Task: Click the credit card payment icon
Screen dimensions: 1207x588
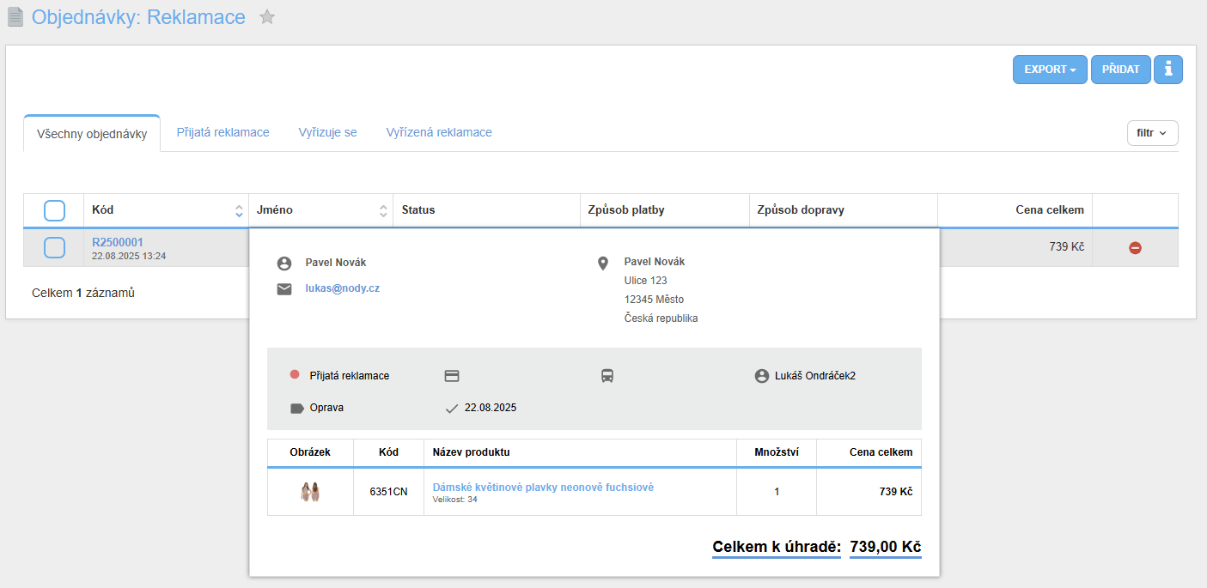Action: (x=452, y=376)
